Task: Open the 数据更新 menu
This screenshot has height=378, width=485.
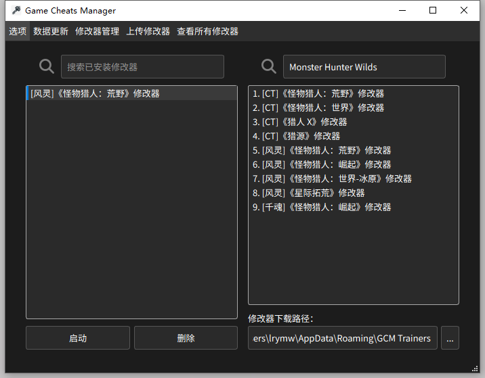Action: pos(51,31)
